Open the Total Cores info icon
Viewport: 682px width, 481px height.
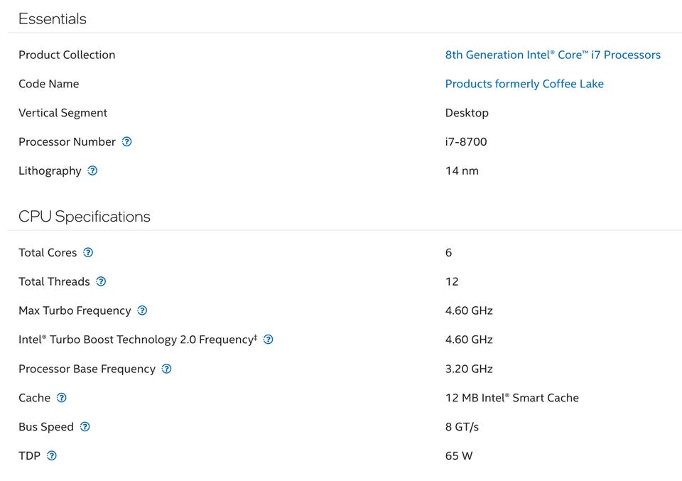88,252
